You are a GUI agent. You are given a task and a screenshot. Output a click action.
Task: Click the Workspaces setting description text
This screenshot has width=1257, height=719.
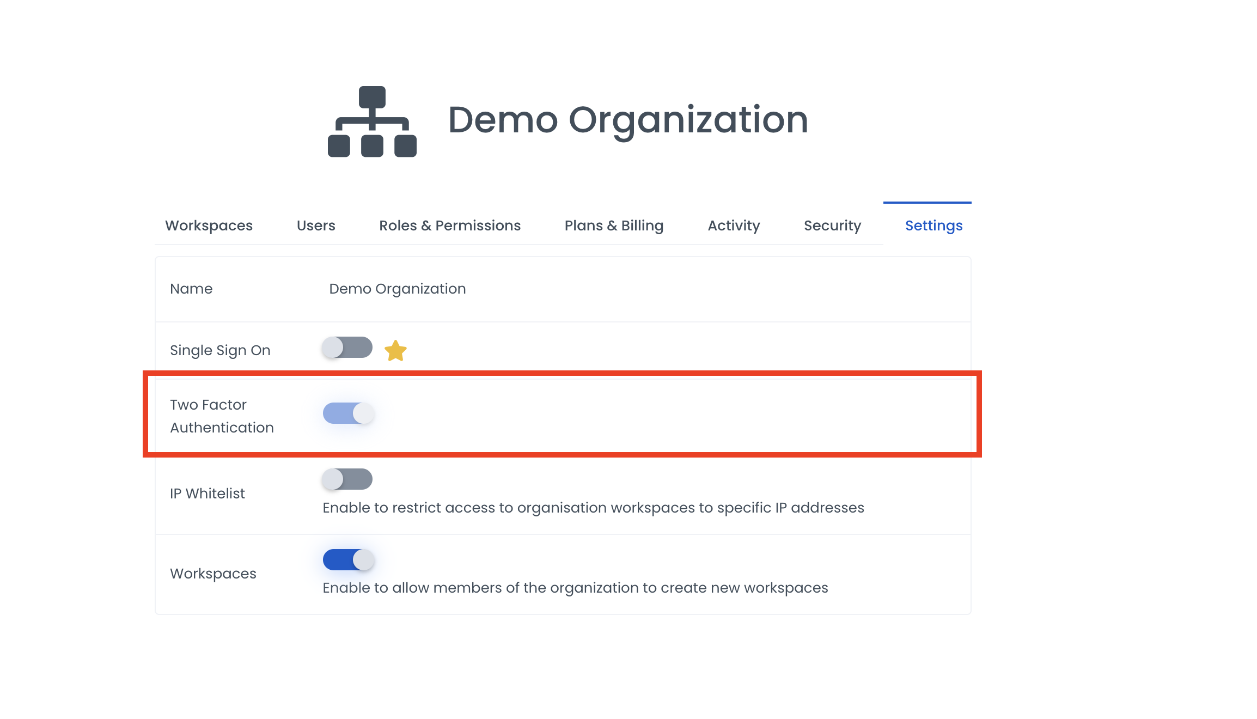575,588
